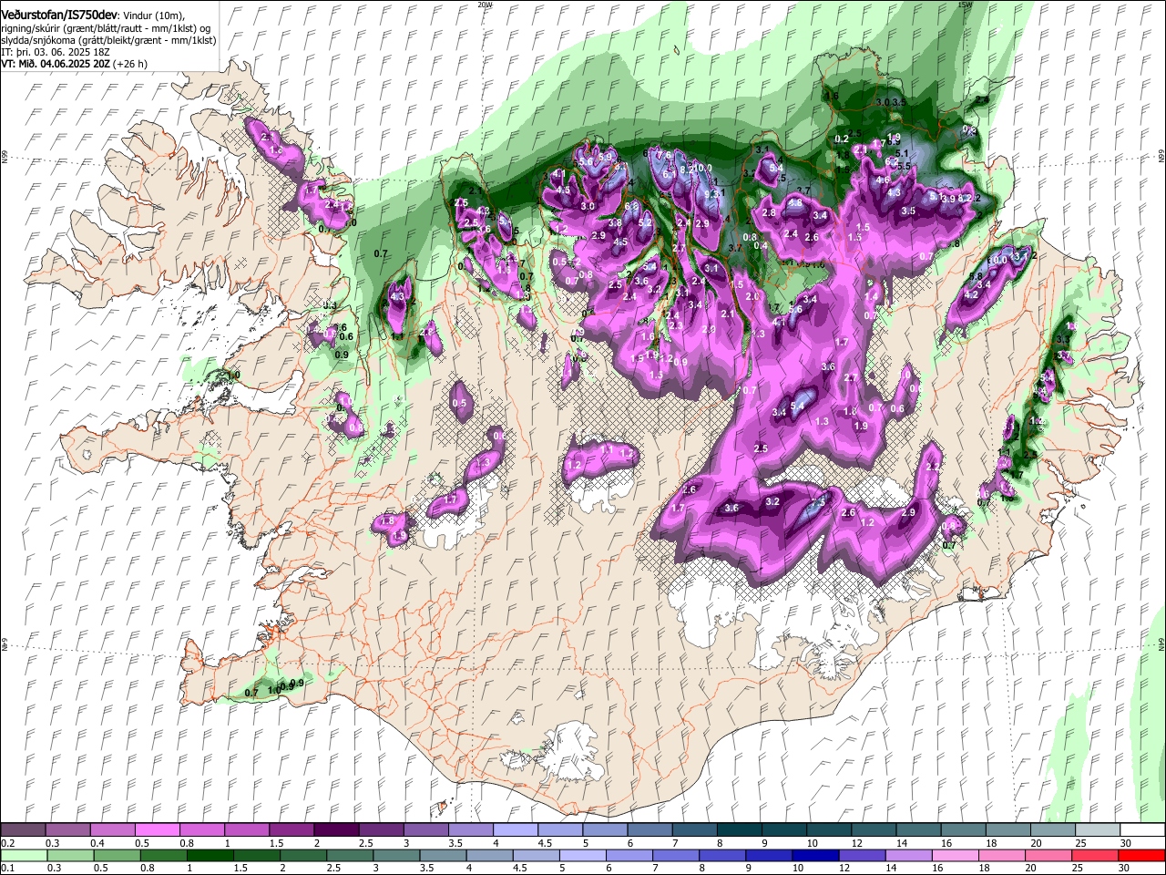
Task: Click the white snow swatch after 30
Action: (x=1142, y=830)
